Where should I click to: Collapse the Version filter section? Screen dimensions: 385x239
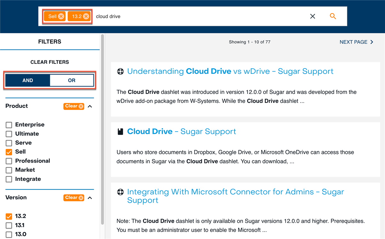click(90, 198)
